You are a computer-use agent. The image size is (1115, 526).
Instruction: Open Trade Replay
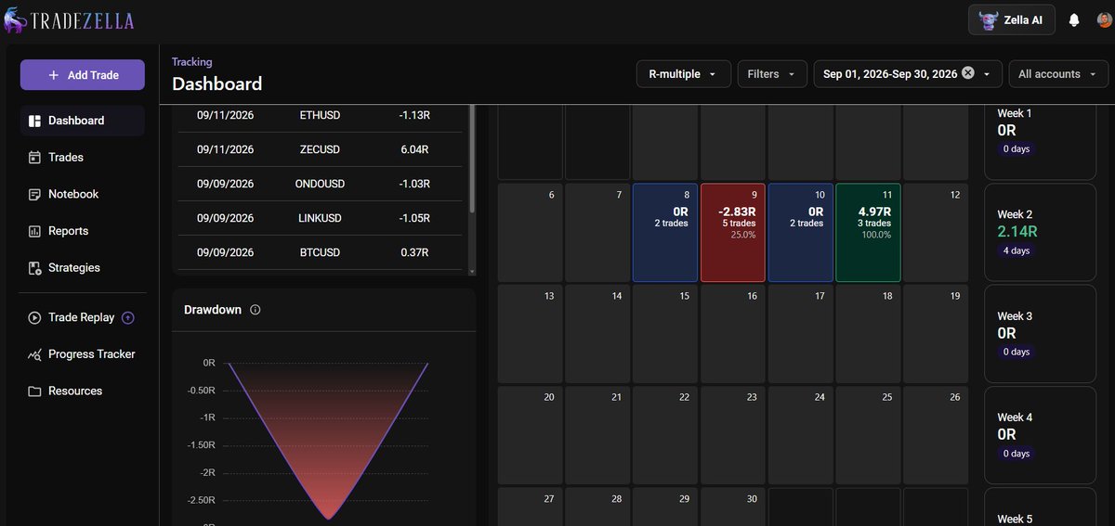(83, 317)
